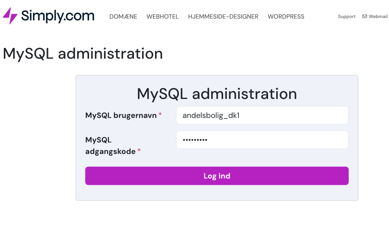389x232 pixels.
Task: Click the page heading MySQL administration
Action: [x=83, y=54]
